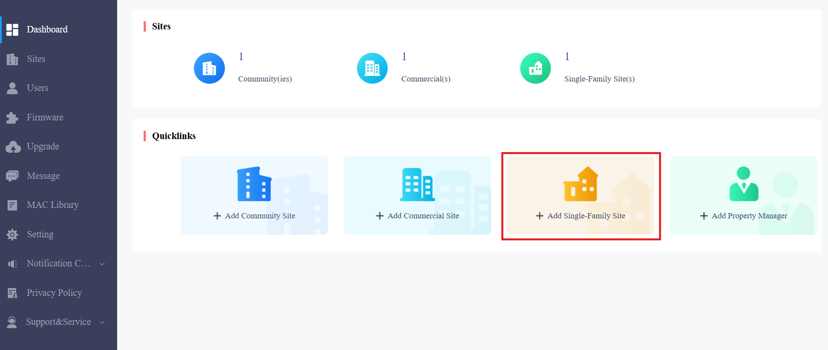Click the MAC Library document icon
The height and width of the screenshot is (350, 828).
point(12,205)
